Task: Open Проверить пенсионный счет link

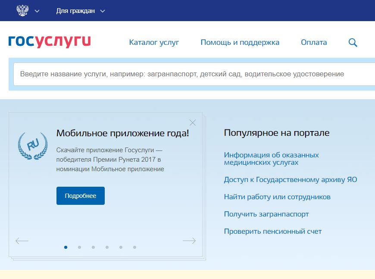Action: pyautogui.click(x=272, y=231)
